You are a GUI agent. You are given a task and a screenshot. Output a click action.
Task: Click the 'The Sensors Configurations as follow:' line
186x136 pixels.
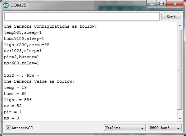coord(50,26)
